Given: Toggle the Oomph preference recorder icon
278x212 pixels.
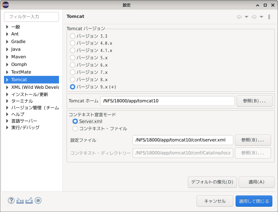Looking at the screenshot, I should [x=38, y=200].
